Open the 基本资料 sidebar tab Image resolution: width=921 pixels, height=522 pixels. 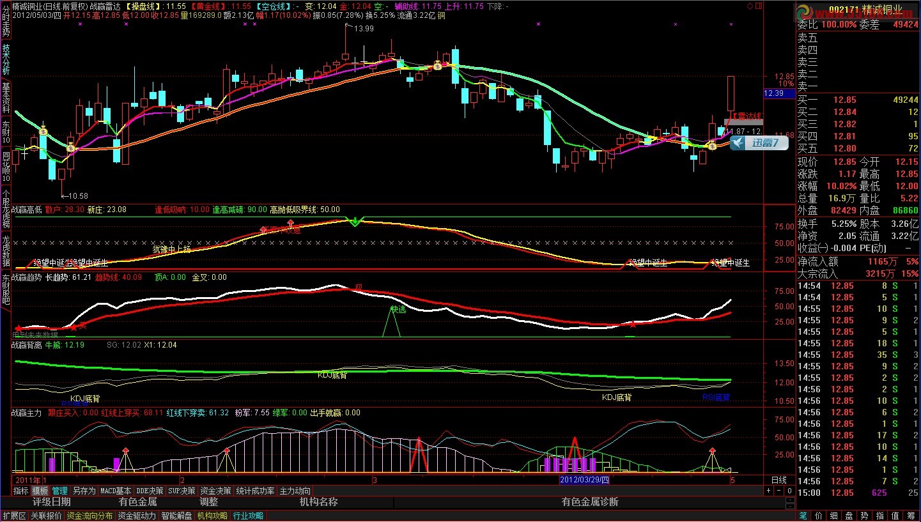pos(6,96)
